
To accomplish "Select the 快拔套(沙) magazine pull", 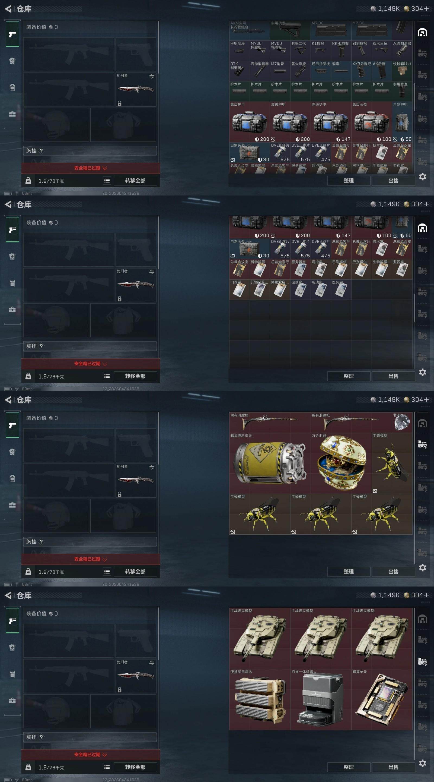I will (x=402, y=71).
